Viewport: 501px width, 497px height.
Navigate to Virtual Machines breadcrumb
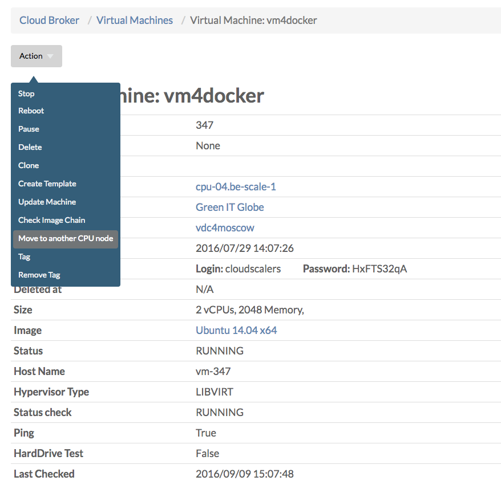(x=134, y=20)
